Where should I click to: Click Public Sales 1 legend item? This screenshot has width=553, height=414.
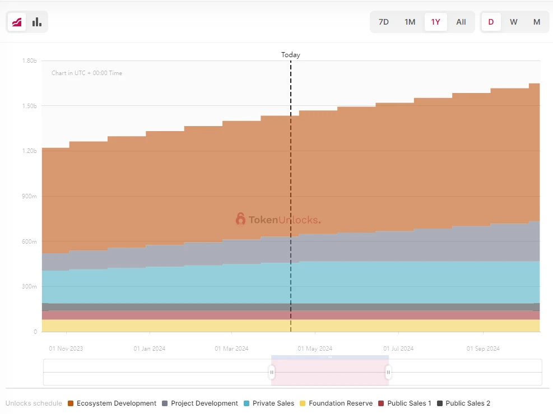(405, 403)
